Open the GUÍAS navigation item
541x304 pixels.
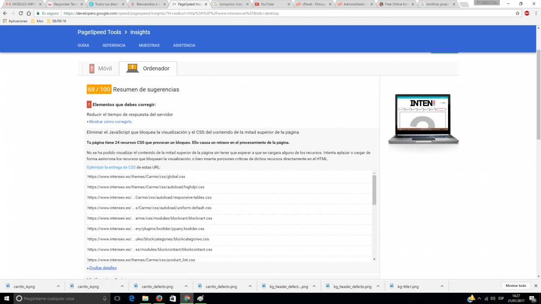click(83, 46)
